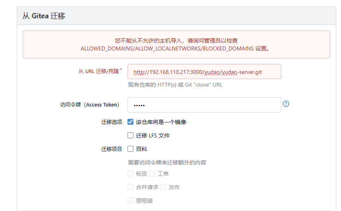Tick the 百科 checkbox
Image resolution: width=341 pixels, height=211 pixels.
pos(131,149)
